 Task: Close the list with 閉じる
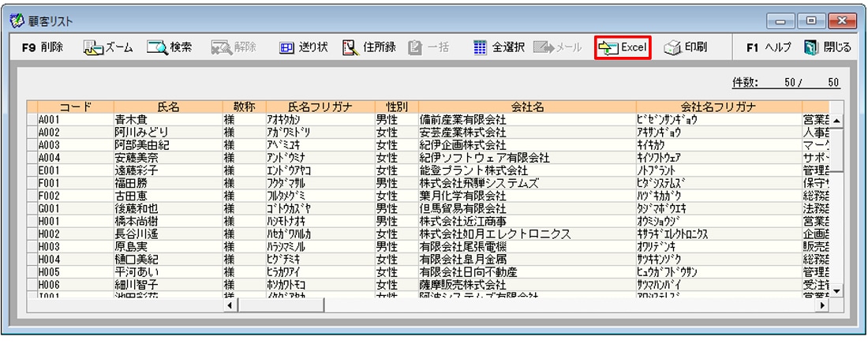(x=827, y=48)
